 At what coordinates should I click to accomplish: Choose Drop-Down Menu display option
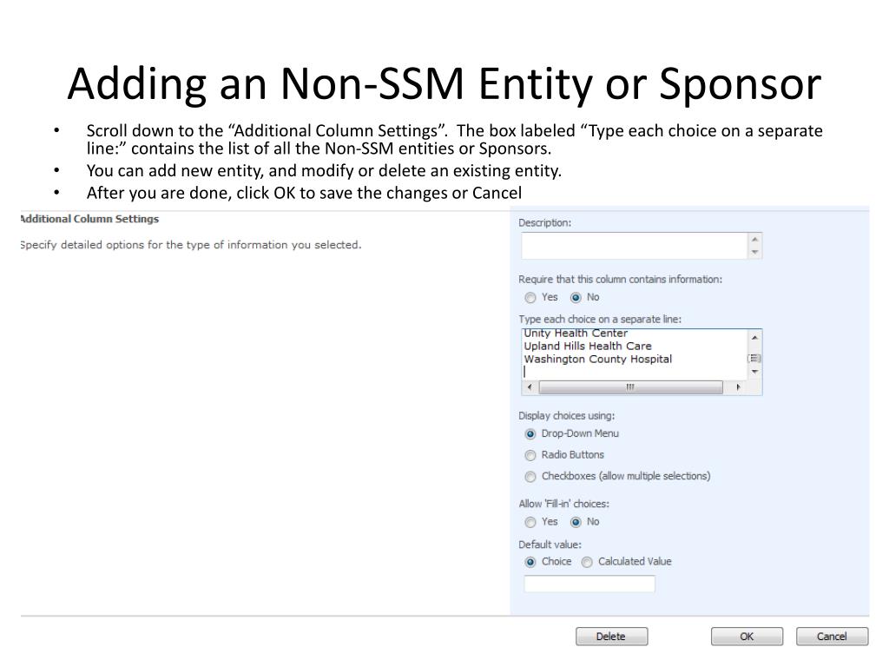(x=530, y=433)
